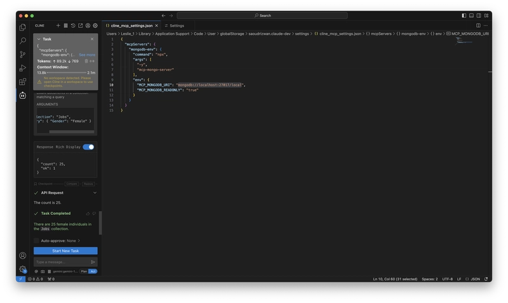Close the cline_mcp_settings.json tab

pos(156,25)
